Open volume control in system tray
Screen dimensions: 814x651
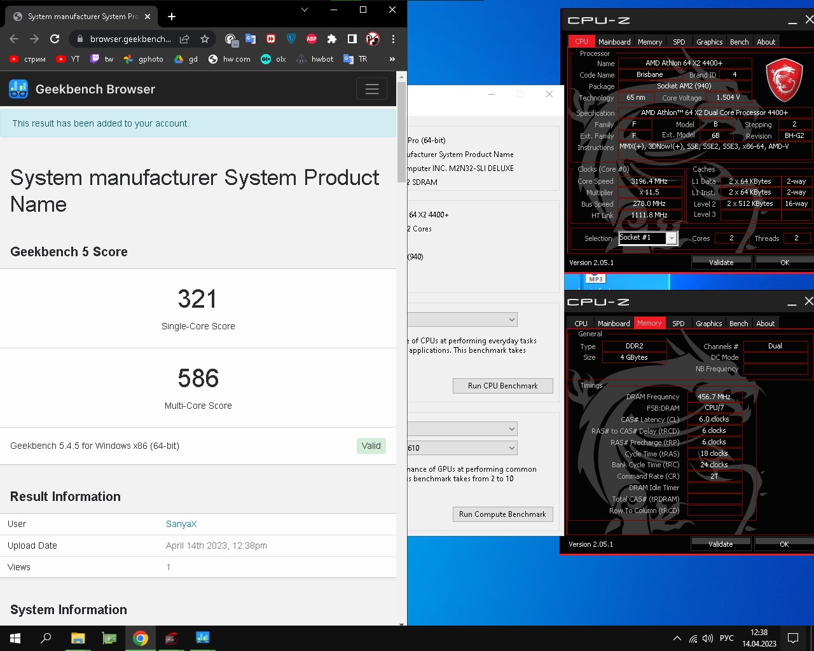pos(708,638)
